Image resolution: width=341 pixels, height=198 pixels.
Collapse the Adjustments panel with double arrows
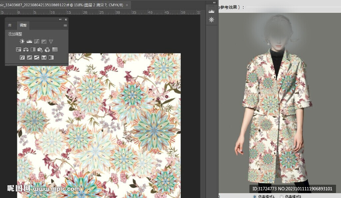click(60, 20)
